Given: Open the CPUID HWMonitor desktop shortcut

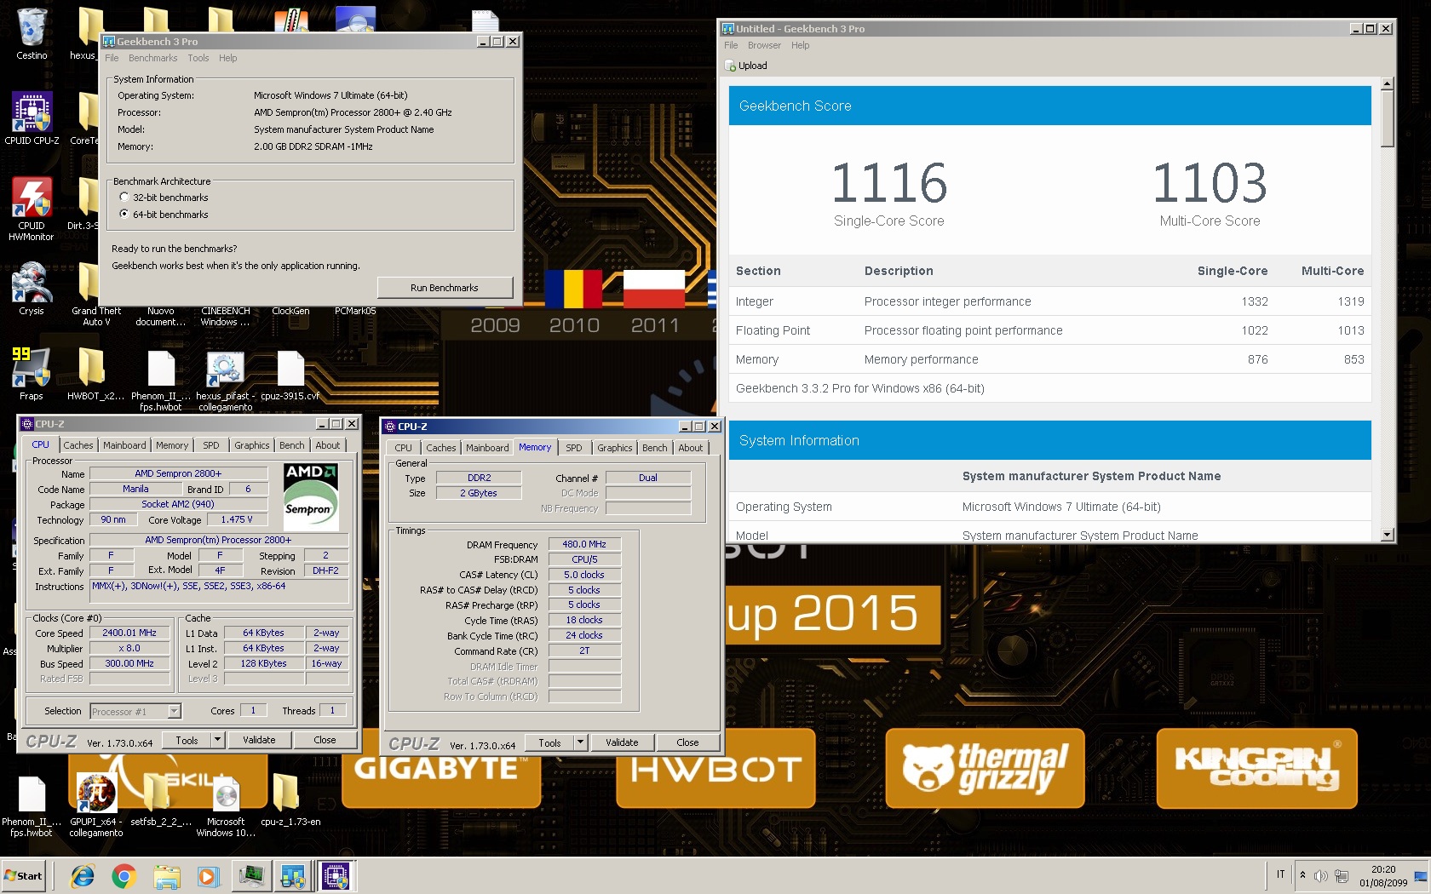Looking at the screenshot, I should (x=32, y=209).
